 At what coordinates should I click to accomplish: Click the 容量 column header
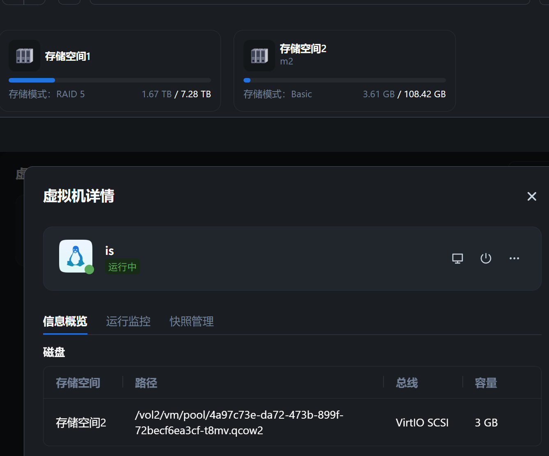coord(486,383)
